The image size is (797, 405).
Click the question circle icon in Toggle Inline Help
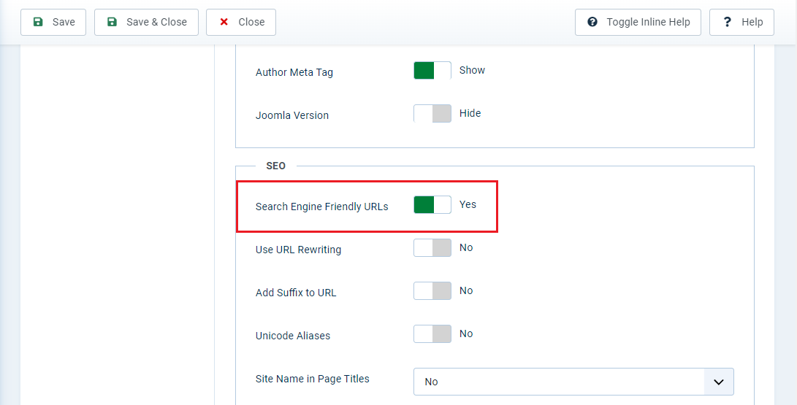tap(592, 22)
